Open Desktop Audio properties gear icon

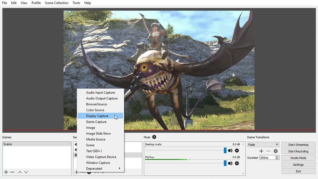pos(237,150)
